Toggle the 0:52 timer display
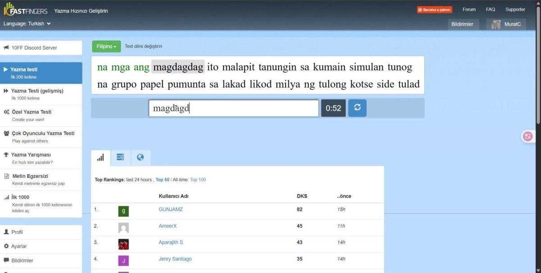Image resolution: width=541 pixels, height=273 pixels. tap(333, 108)
